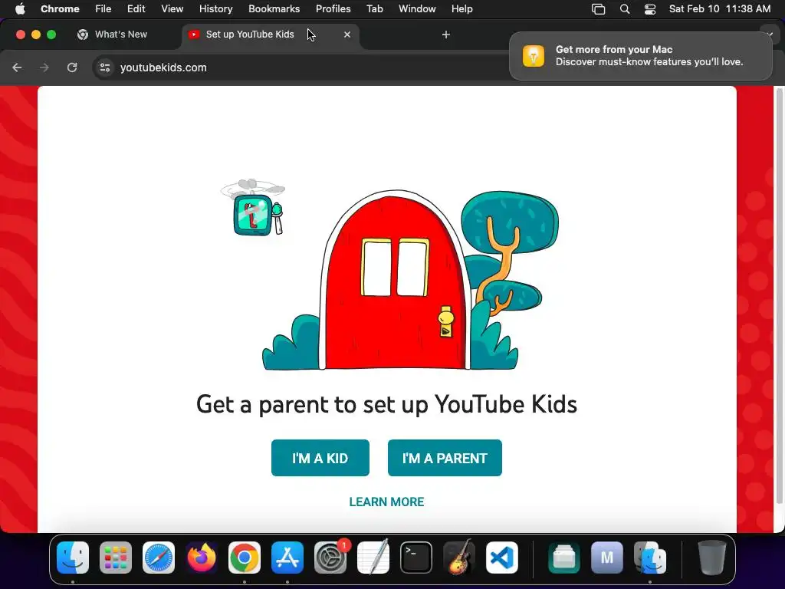Image resolution: width=785 pixels, height=589 pixels.
Task: Open the View menu
Action: click(x=172, y=8)
